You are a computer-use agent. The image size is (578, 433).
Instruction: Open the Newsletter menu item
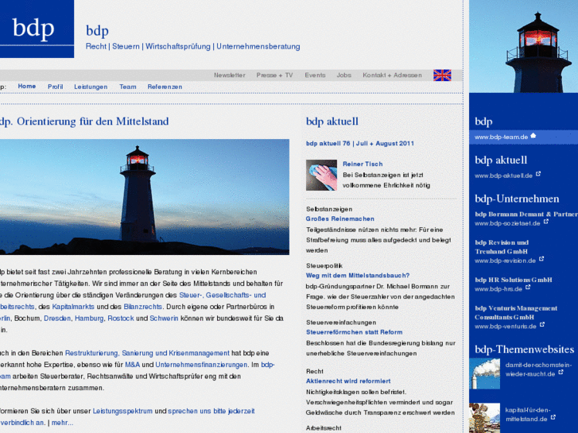point(230,75)
